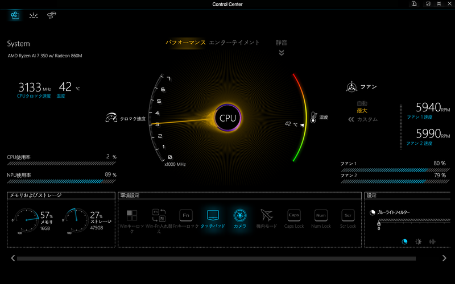Expand the double chevron under 静音
Screen dimensions: 455x284
point(281,53)
